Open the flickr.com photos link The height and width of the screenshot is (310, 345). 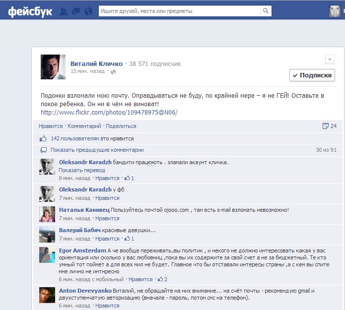click(109, 113)
